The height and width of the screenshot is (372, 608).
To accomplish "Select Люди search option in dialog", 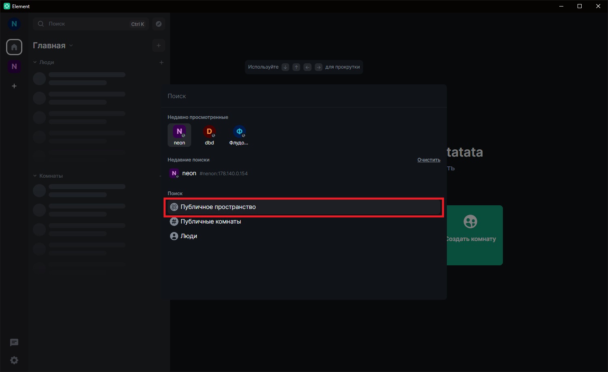I will pos(304,236).
